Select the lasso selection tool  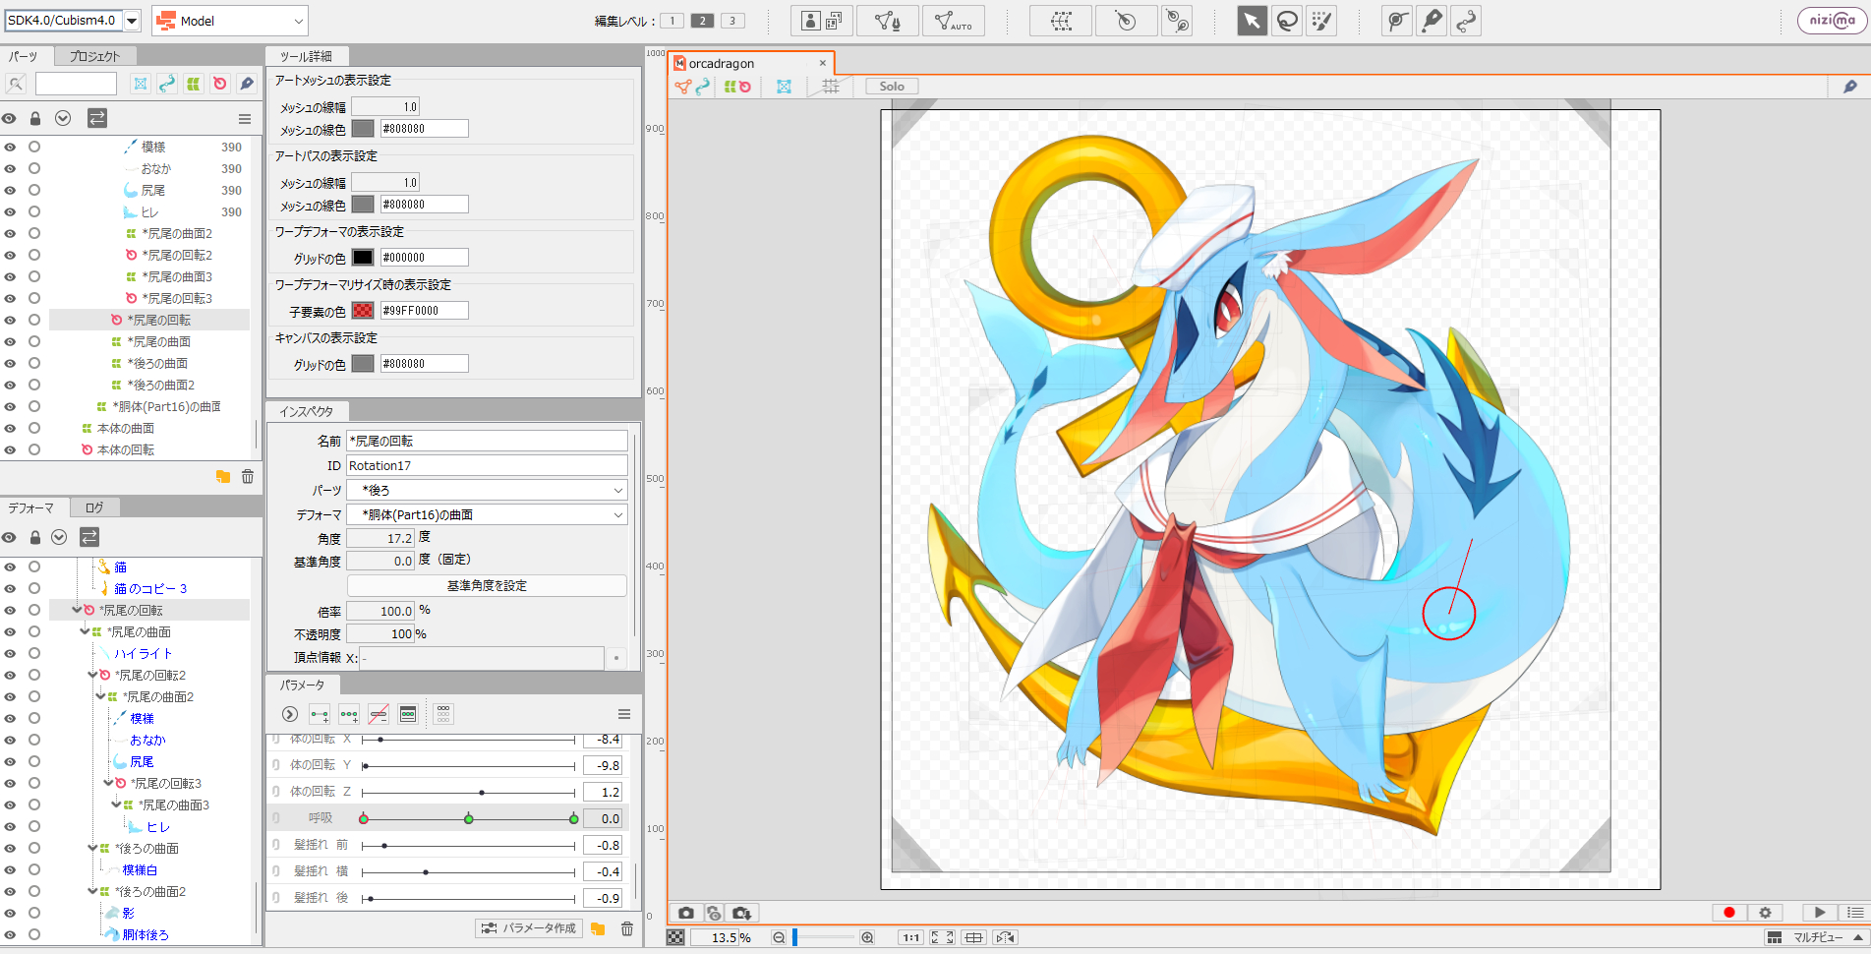(x=1287, y=21)
